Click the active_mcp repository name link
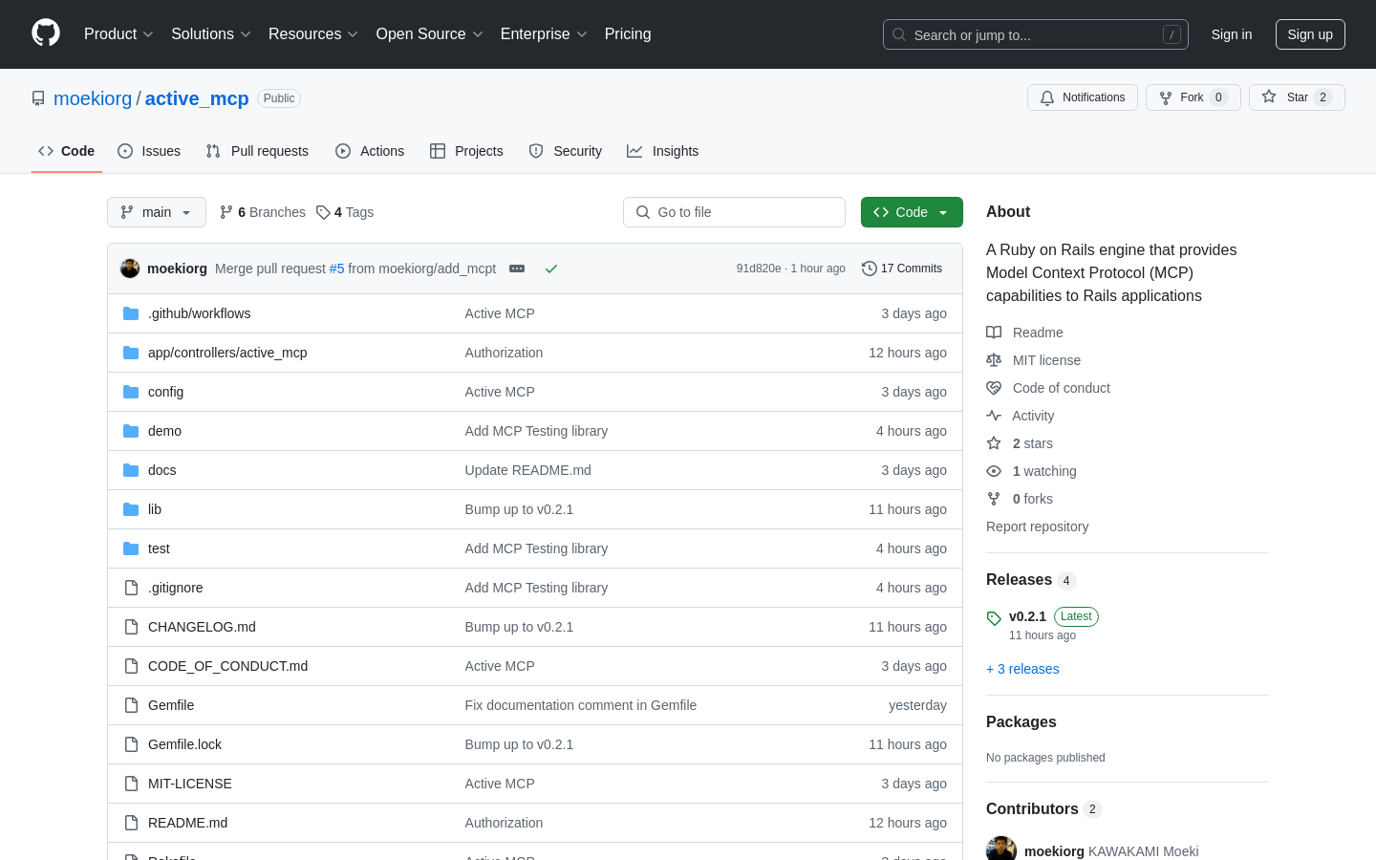Screen dimensions: 1376x860 [x=197, y=98]
